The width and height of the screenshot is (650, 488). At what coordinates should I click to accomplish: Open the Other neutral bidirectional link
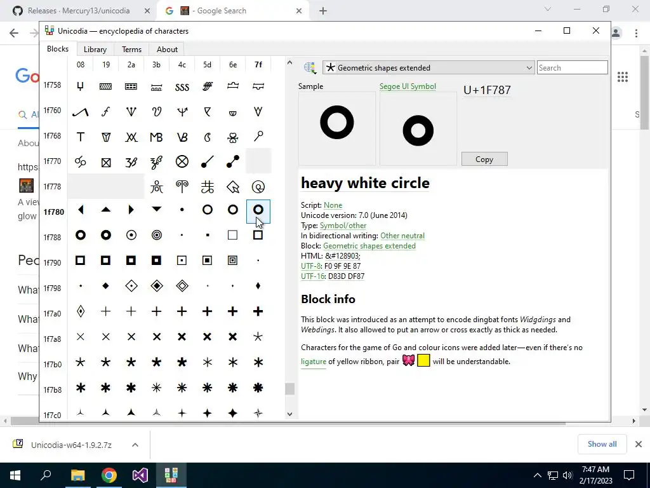402,236
